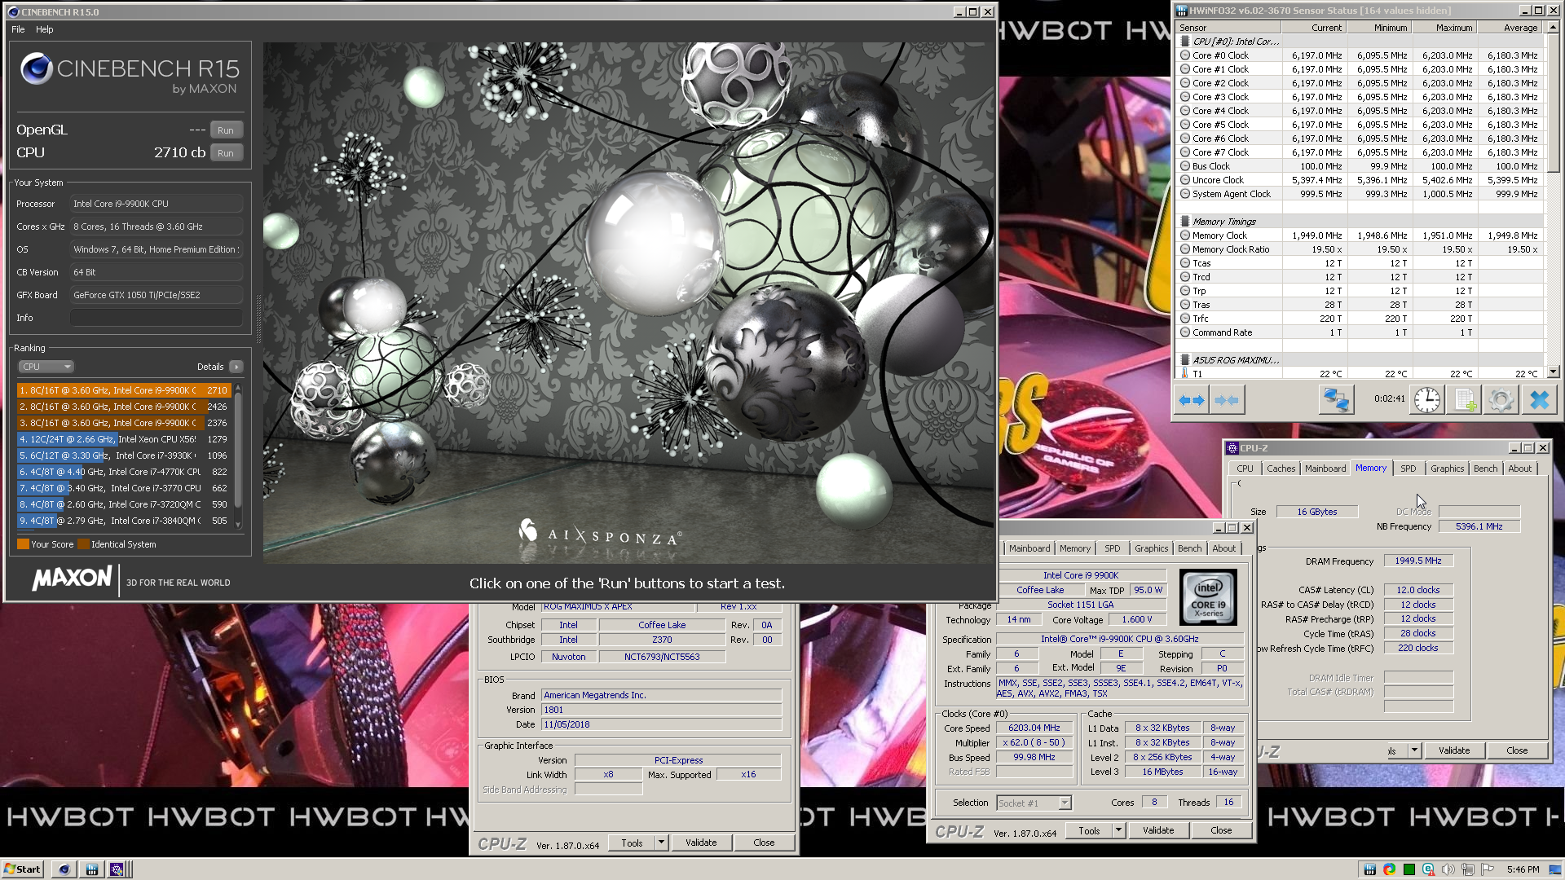Open Cinebench File menu
Image resolution: width=1565 pixels, height=880 pixels.
18,29
